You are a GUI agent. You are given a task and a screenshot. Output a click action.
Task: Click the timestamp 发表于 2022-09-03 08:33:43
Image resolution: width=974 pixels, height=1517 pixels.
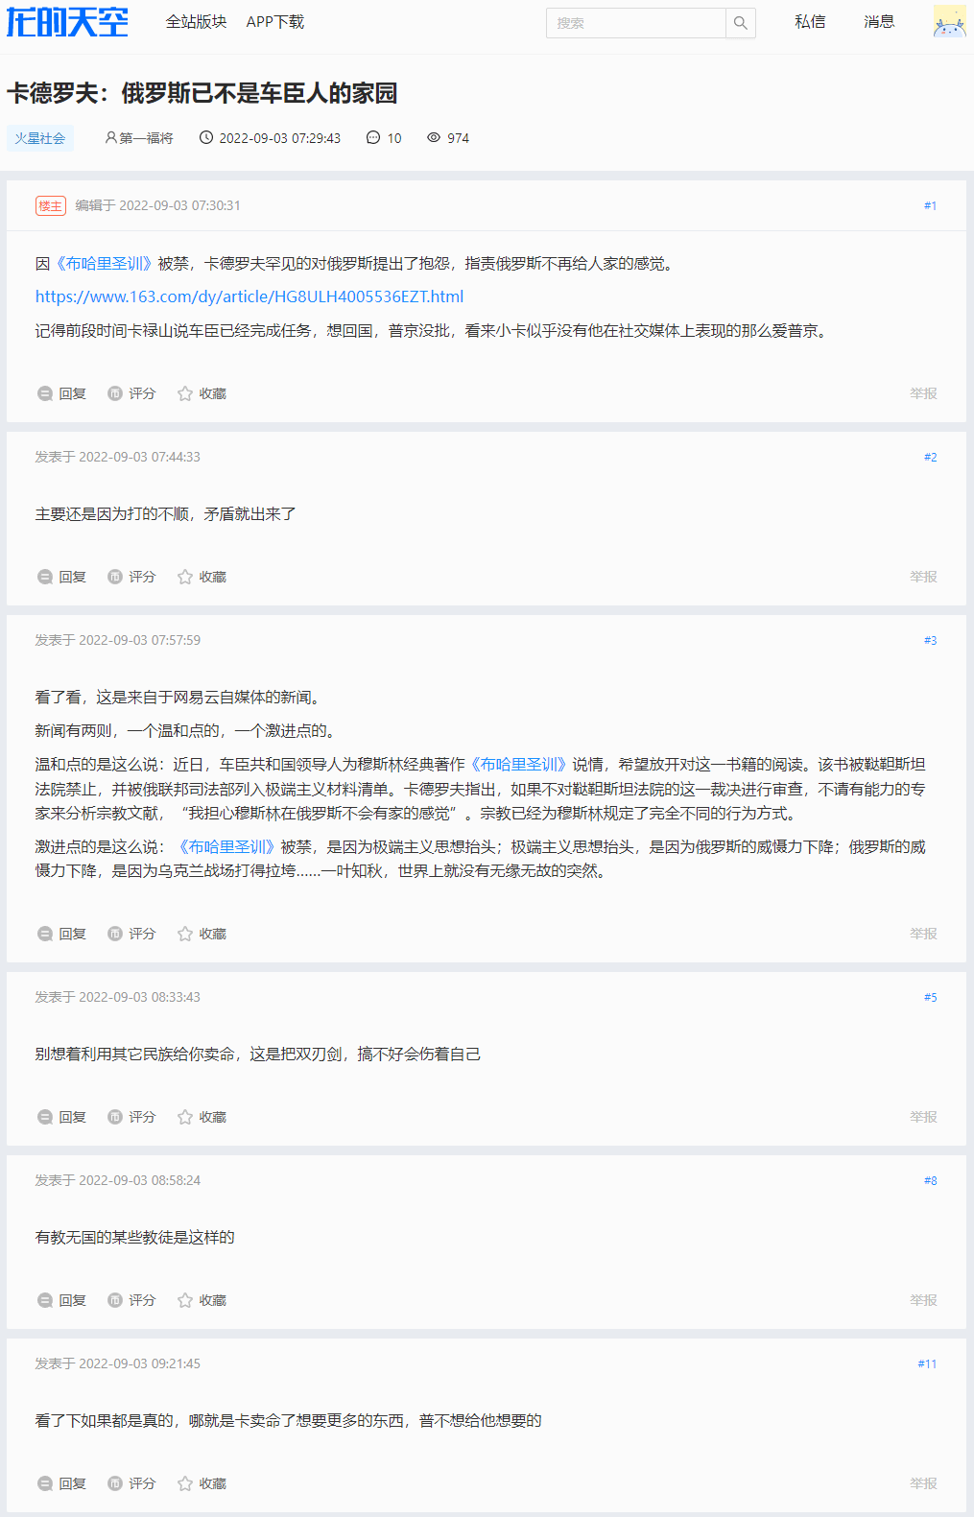coord(118,997)
